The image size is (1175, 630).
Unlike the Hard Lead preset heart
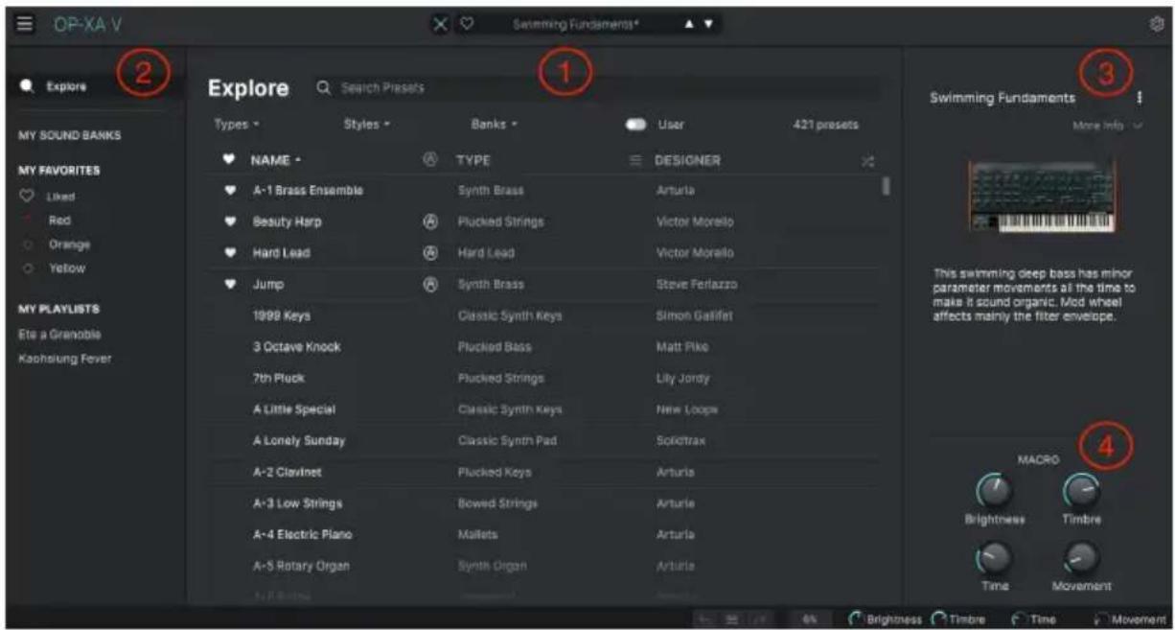click(229, 253)
